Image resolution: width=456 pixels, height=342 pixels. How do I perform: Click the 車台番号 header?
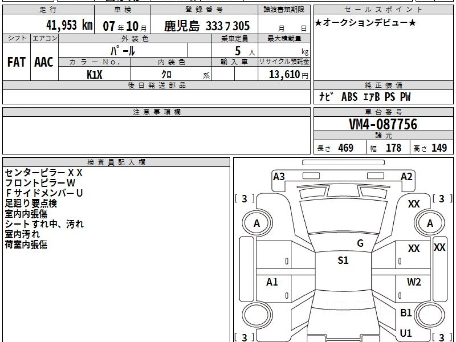coord(383,112)
